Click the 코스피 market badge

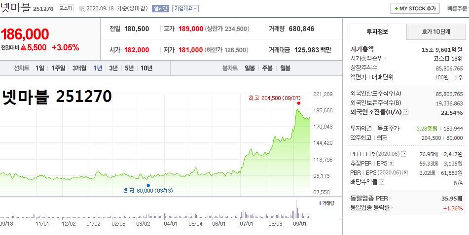click(66, 8)
